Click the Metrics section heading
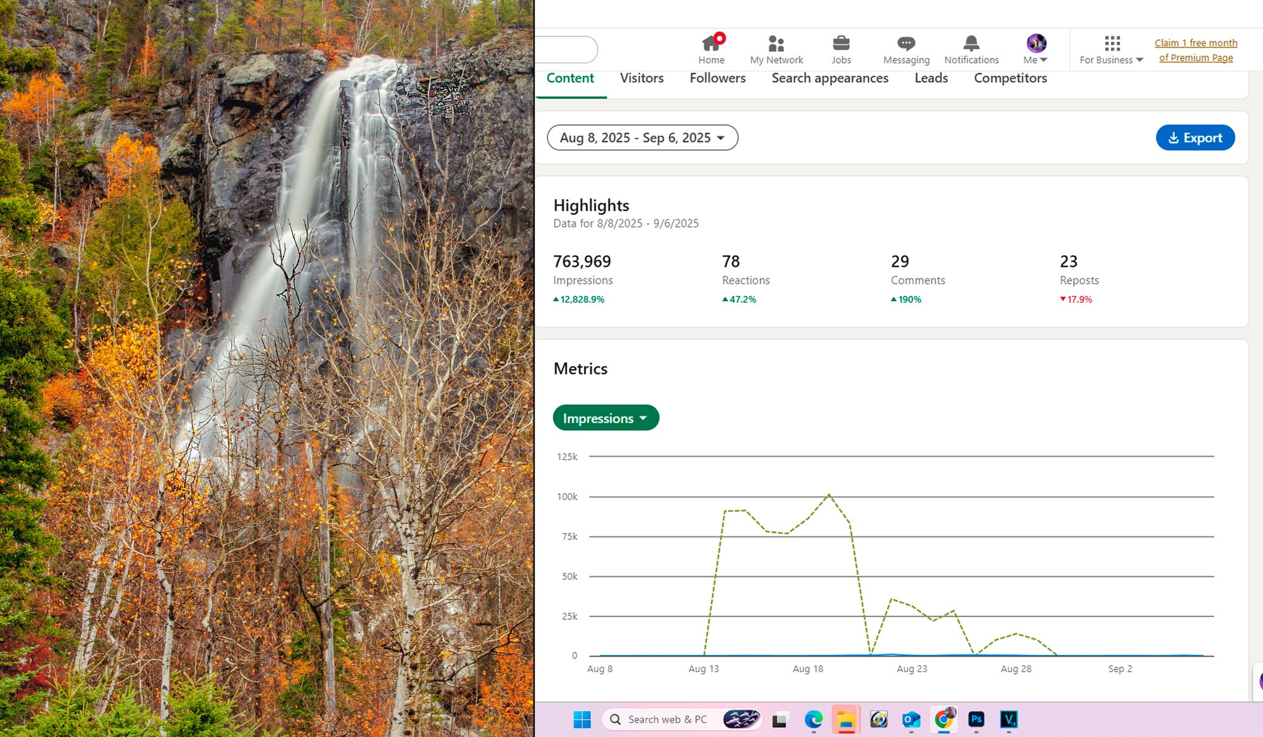Viewport: 1263px width, 737px height. [580, 368]
